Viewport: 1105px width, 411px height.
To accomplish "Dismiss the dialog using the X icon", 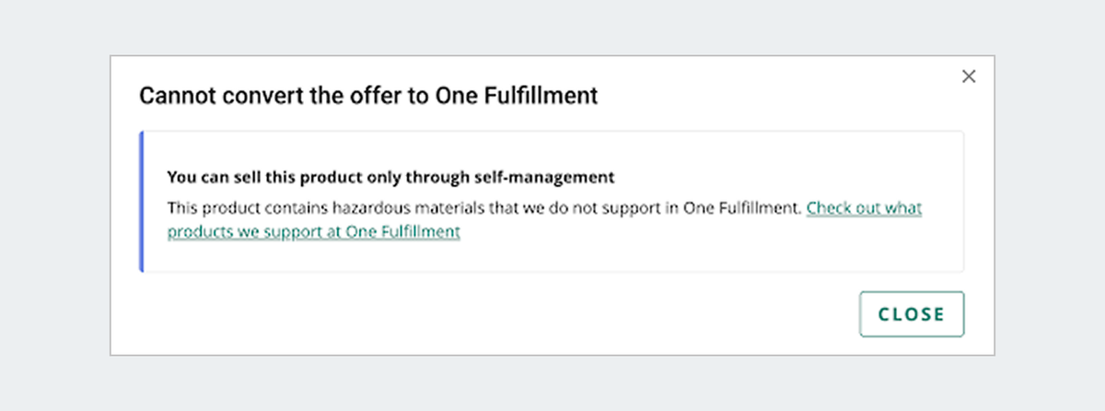I will 968,76.
